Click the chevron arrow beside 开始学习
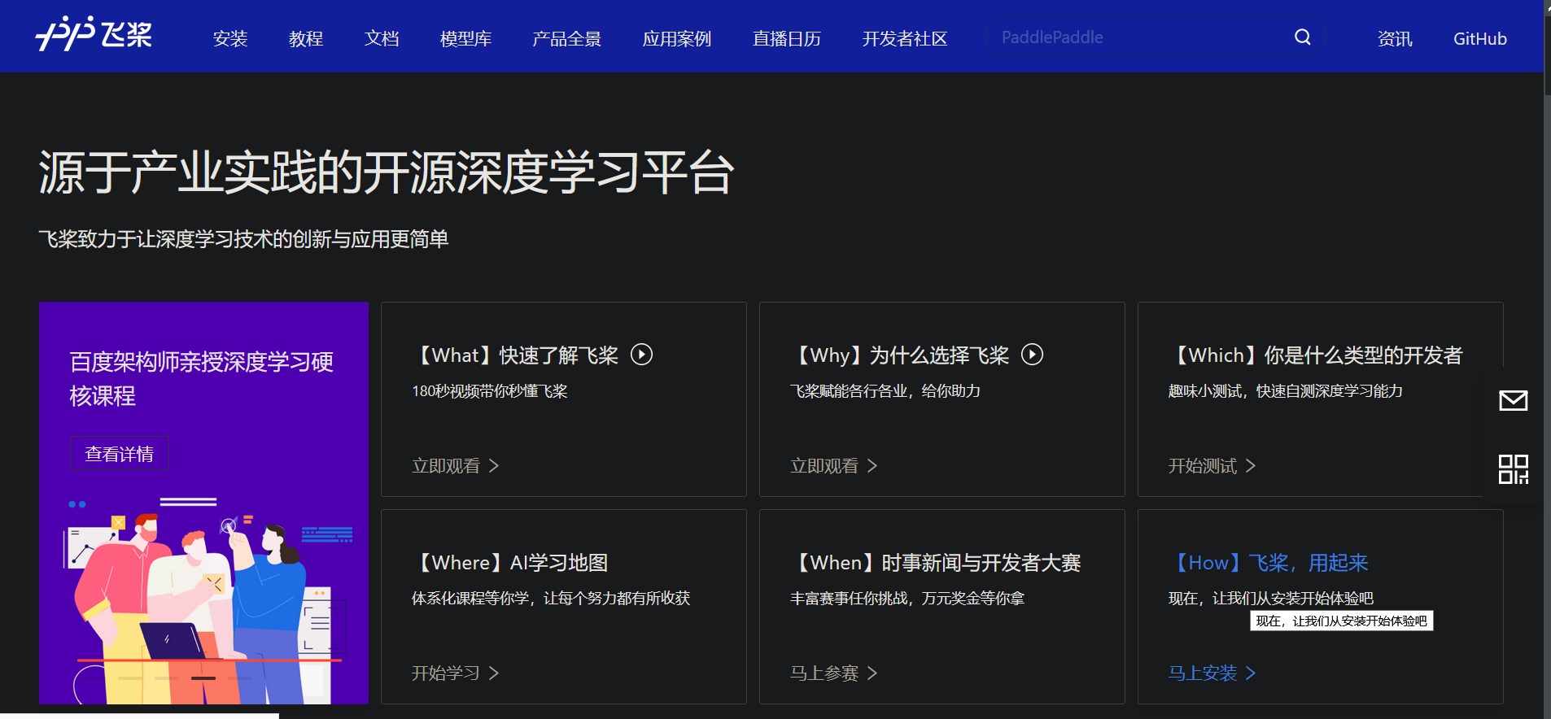1551x719 pixels. coord(494,673)
